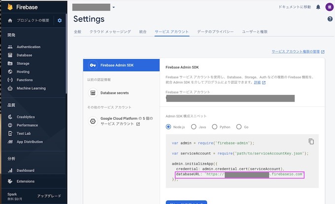335x204 pixels.
Task: Open Google Cloud Platform service accounts link
Action: point(127,121)
